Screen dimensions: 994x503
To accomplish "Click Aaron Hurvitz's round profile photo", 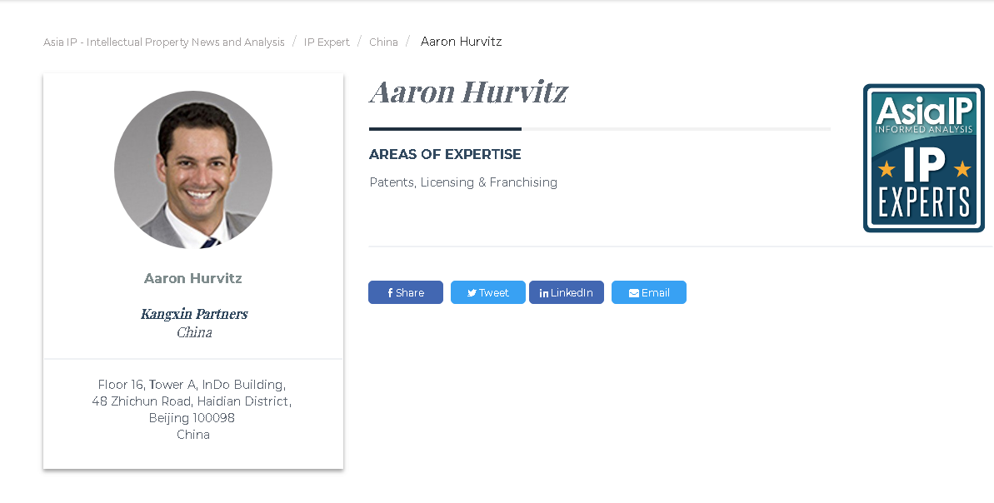I will (193, 170).
